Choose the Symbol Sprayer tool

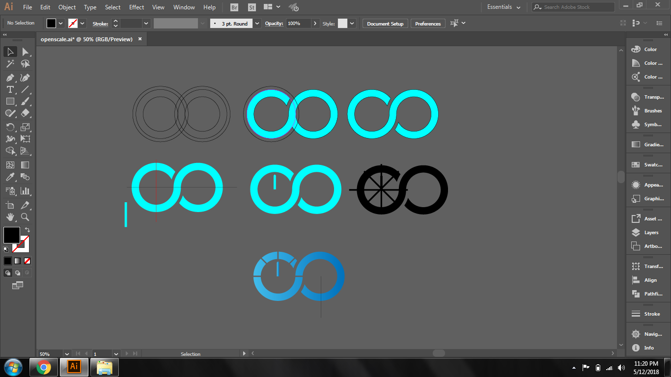pyautogui.click(x=10, y=190)
